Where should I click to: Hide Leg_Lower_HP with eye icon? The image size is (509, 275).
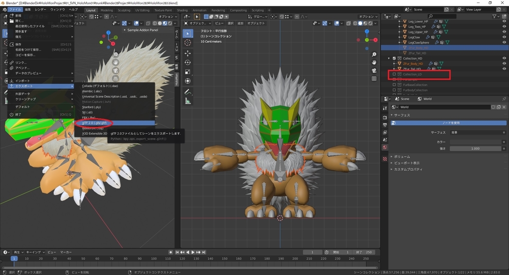click(504, 21)
